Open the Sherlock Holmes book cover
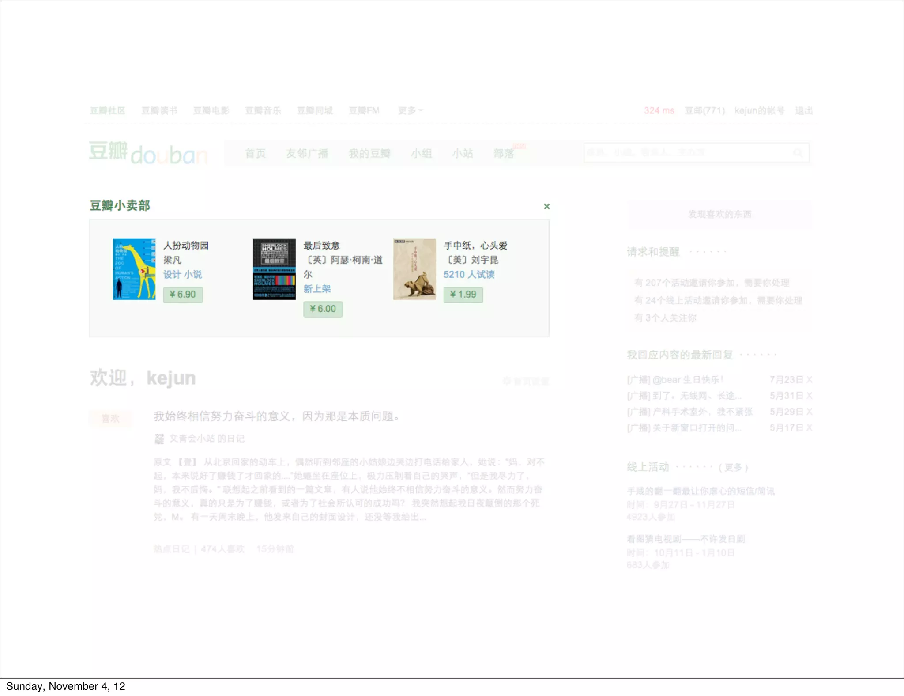 274,269
